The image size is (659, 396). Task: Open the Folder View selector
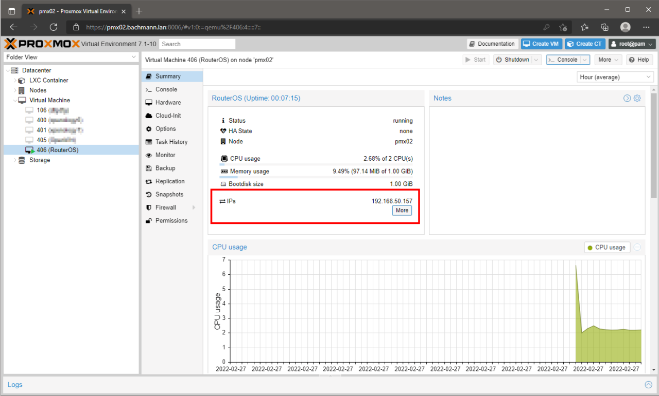71,57
